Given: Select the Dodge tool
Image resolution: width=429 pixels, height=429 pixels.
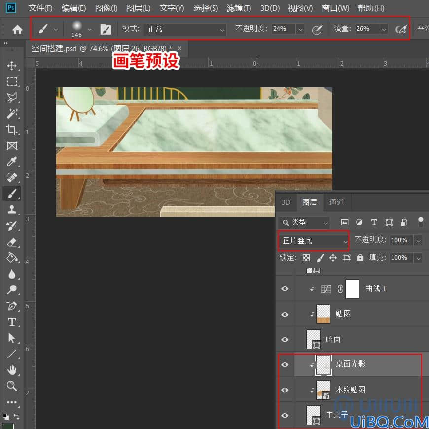Looking at the screenshot, I should click(12, 290).
